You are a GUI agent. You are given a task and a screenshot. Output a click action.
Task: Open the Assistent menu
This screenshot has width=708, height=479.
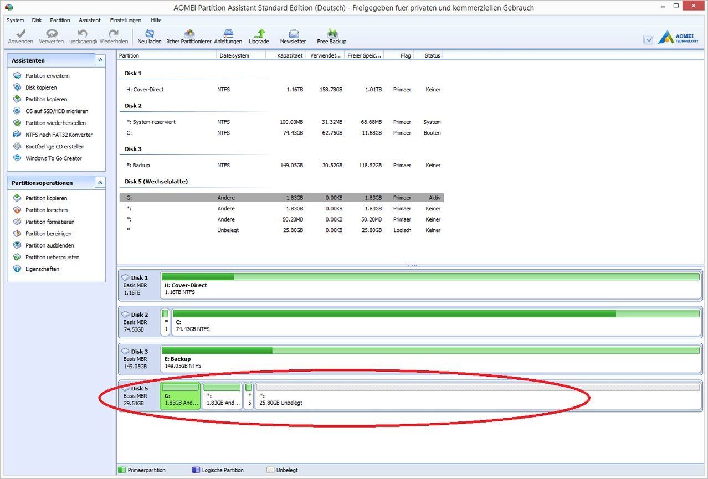pyautogui.click(x=90, y=20)
